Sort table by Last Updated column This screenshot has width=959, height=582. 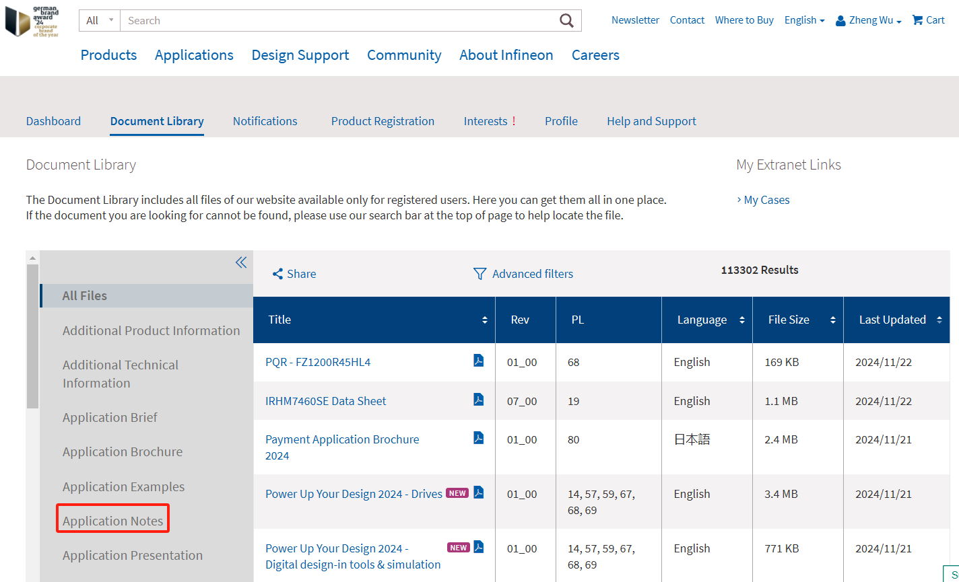click(939, 320)
